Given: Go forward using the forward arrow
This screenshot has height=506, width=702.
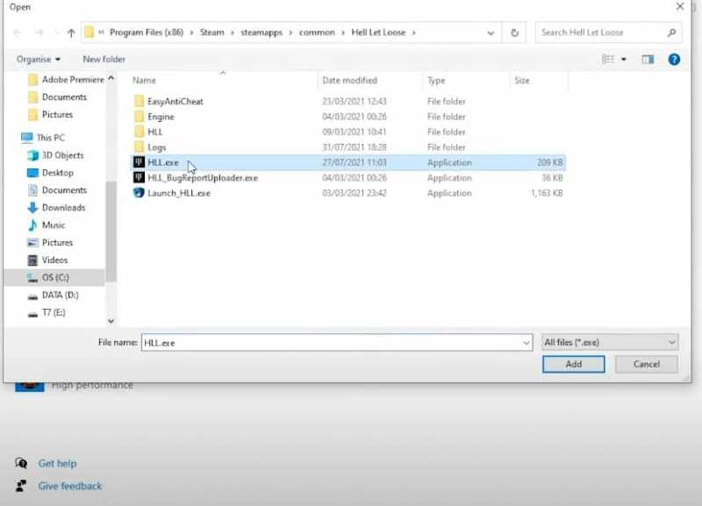Looking at the screenshot, I should pyautogui.click(x=39, y=32).
